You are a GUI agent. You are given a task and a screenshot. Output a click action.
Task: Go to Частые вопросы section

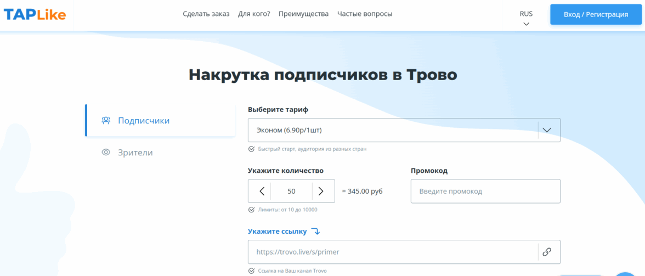365,14
